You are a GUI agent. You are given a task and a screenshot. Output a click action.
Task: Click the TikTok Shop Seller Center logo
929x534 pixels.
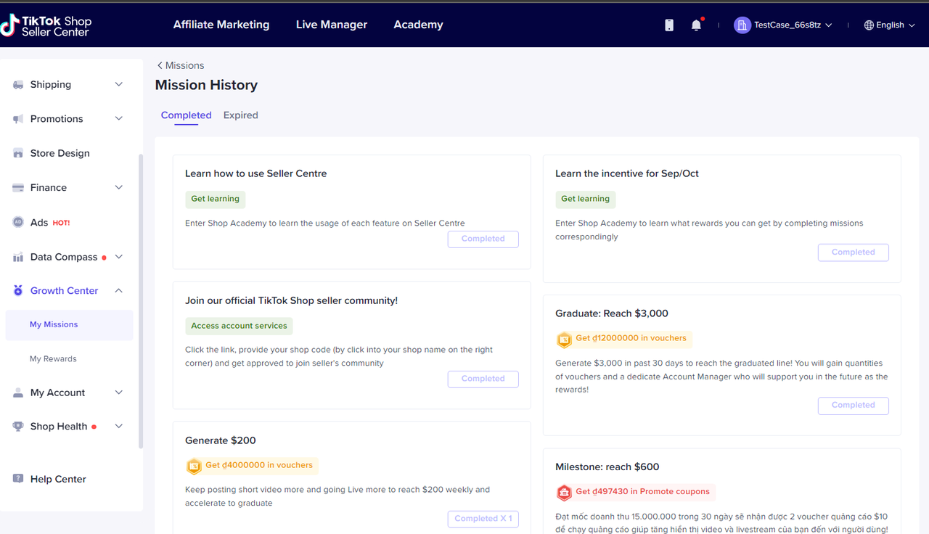tap(46, 26)
